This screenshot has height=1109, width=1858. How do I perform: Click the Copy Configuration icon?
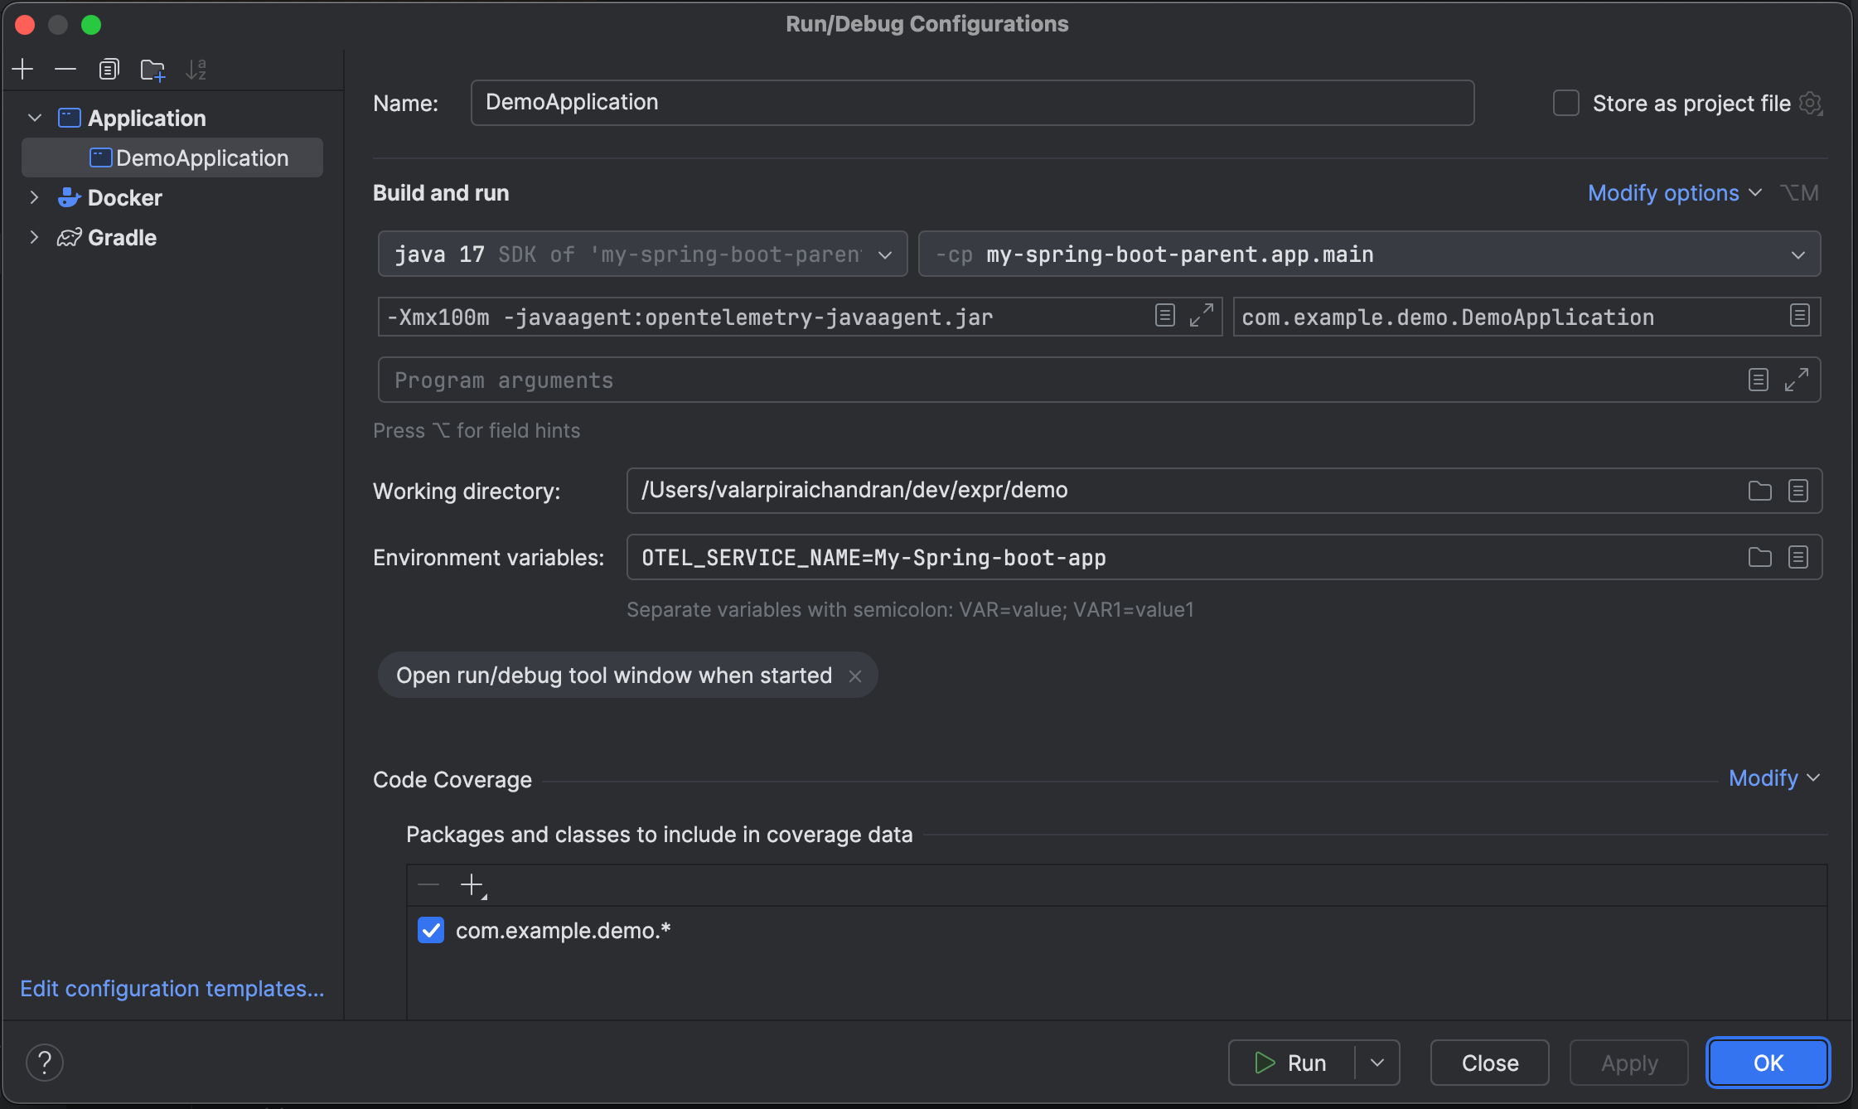coord(109,69)
